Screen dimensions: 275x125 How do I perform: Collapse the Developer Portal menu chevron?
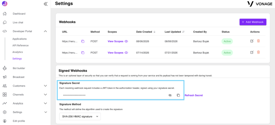coord(46,31)
